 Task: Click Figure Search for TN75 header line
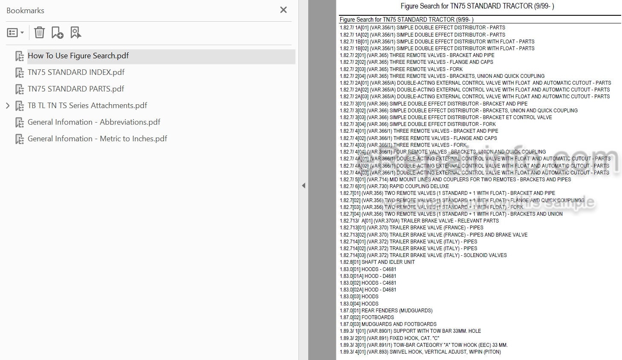click(407, 20)
